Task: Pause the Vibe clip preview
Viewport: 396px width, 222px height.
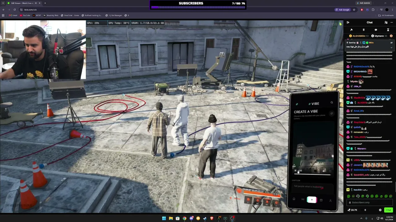Action: pos(295,171)
